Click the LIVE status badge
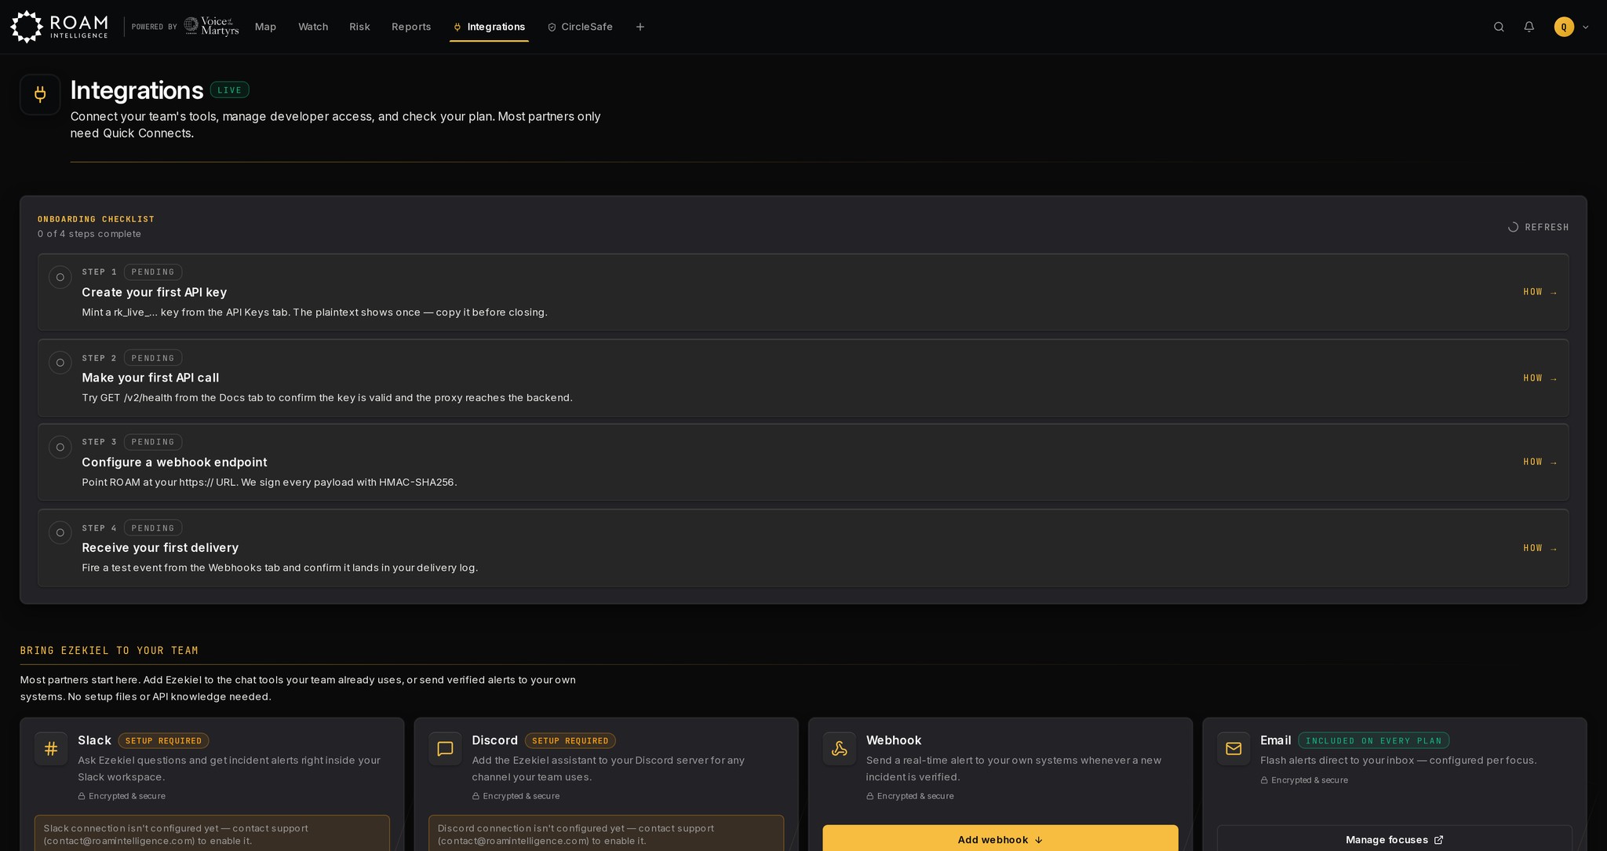The height and width of the screenshot is (851, 1607). pyautogui.click(x=230, y=90)
